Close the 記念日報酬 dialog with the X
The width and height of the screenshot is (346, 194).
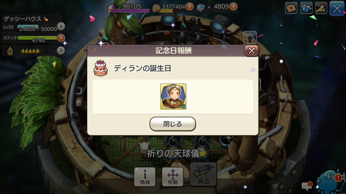point(252,51)
